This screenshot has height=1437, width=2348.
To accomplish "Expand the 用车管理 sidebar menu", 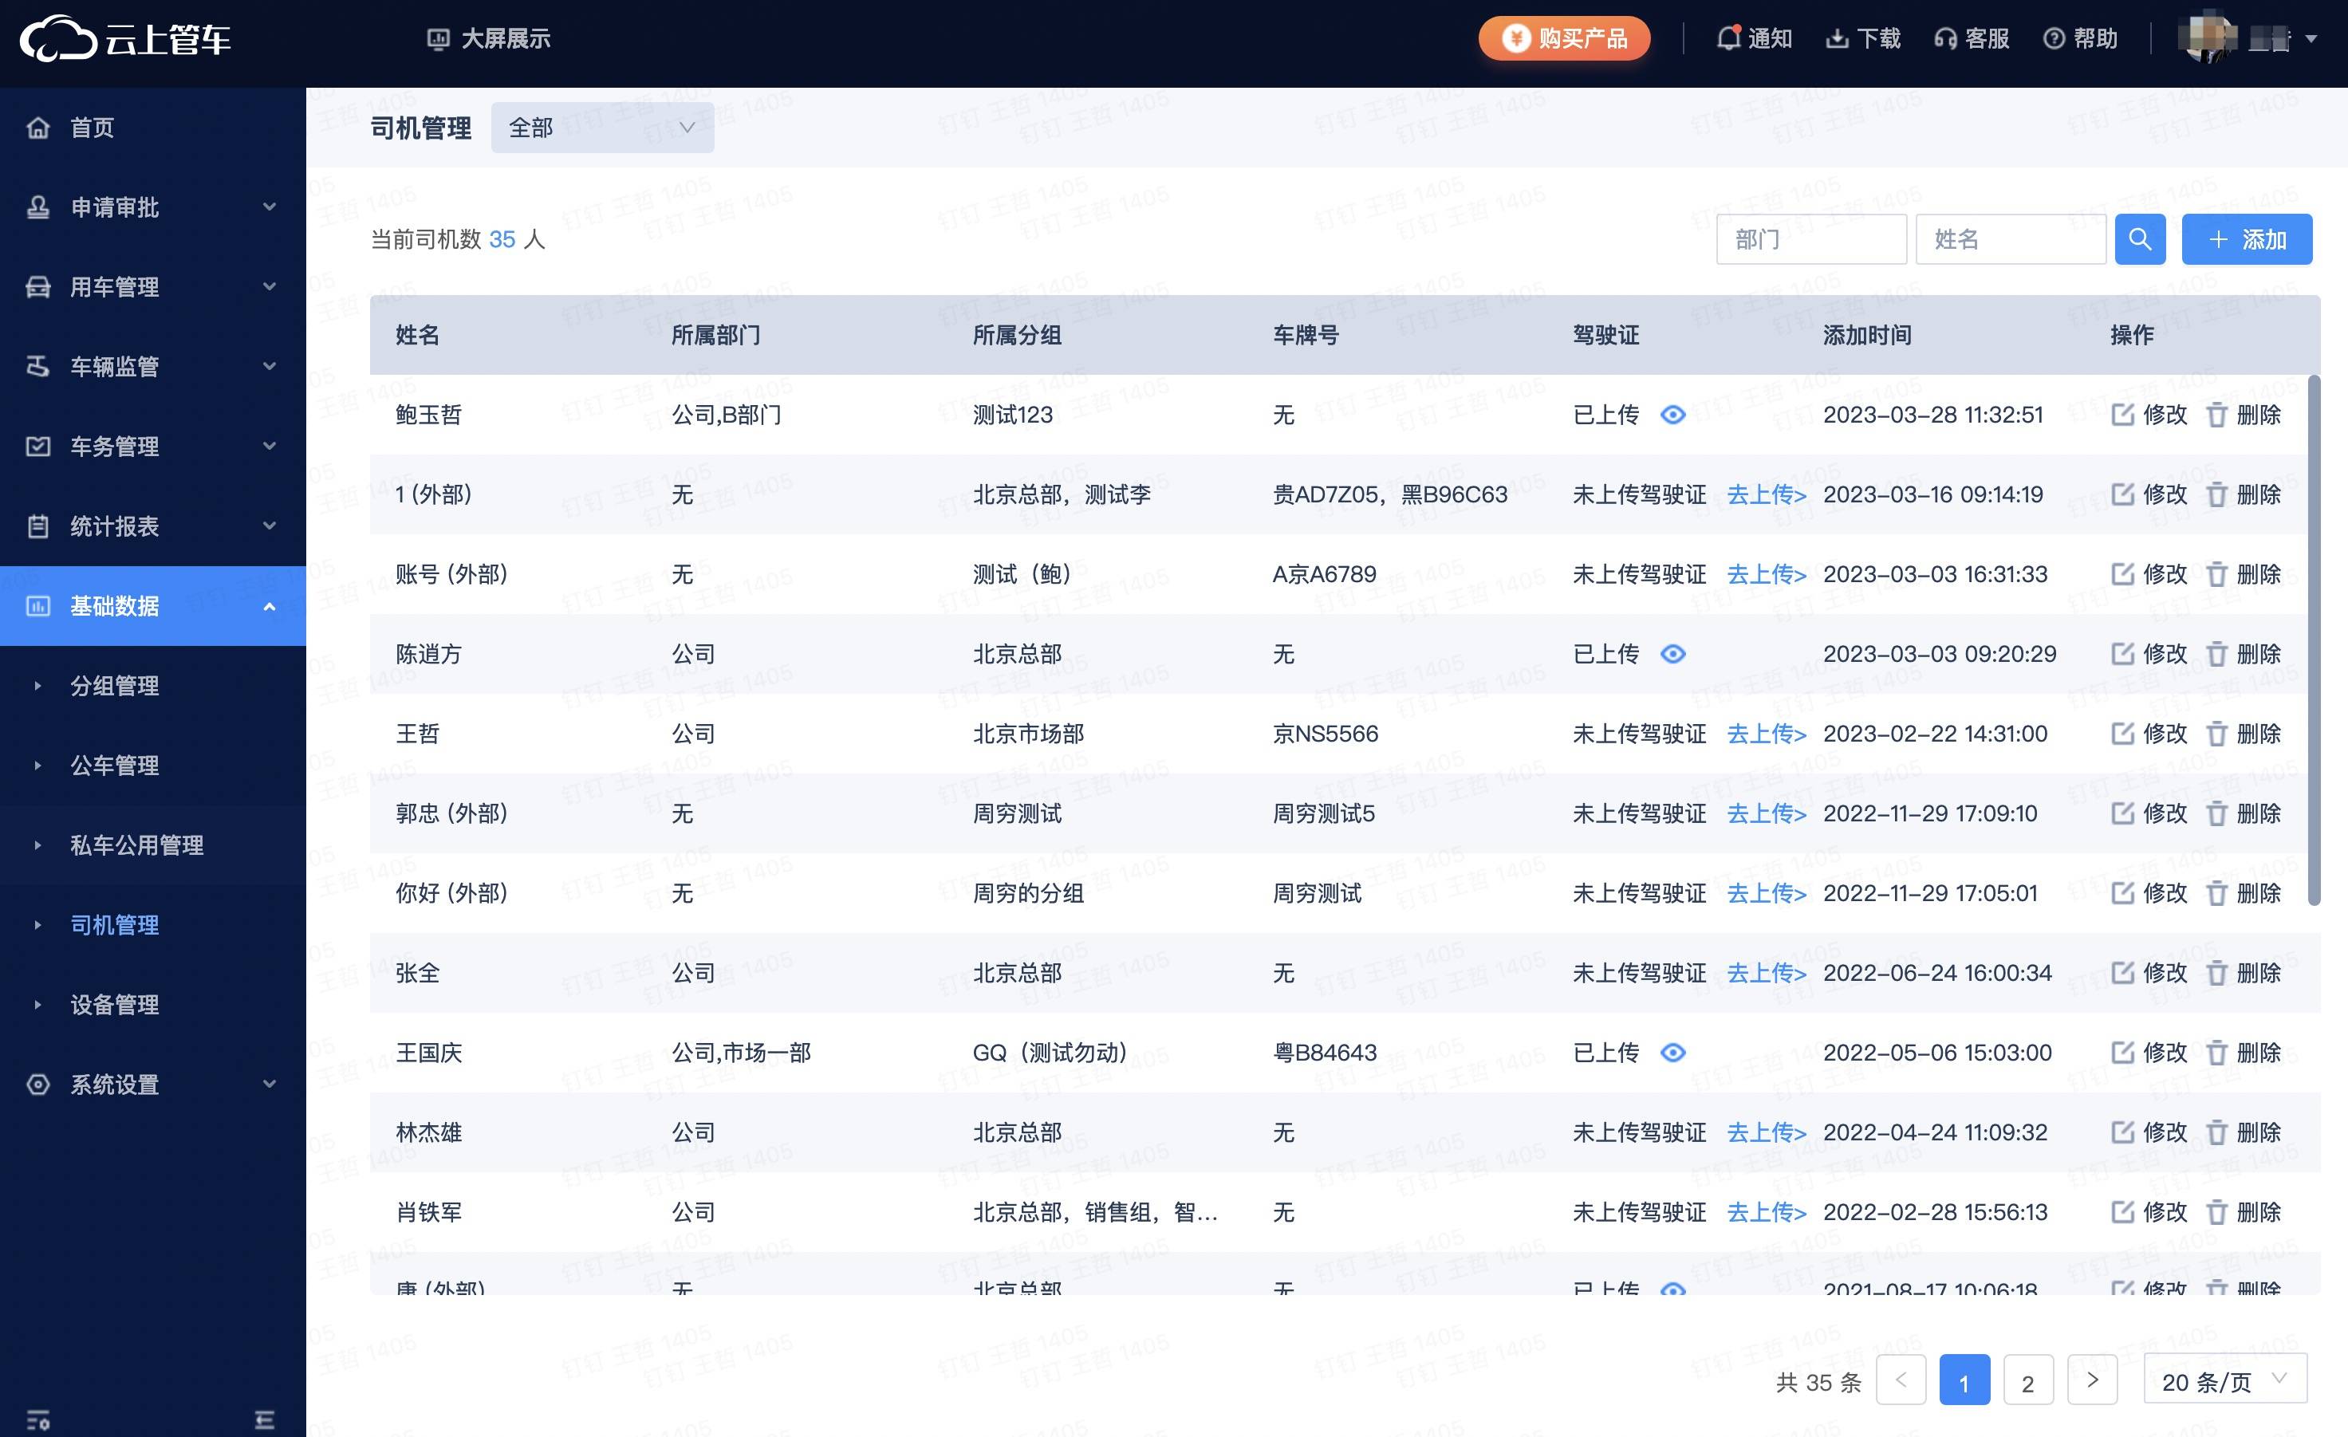I will coord(152,287).
